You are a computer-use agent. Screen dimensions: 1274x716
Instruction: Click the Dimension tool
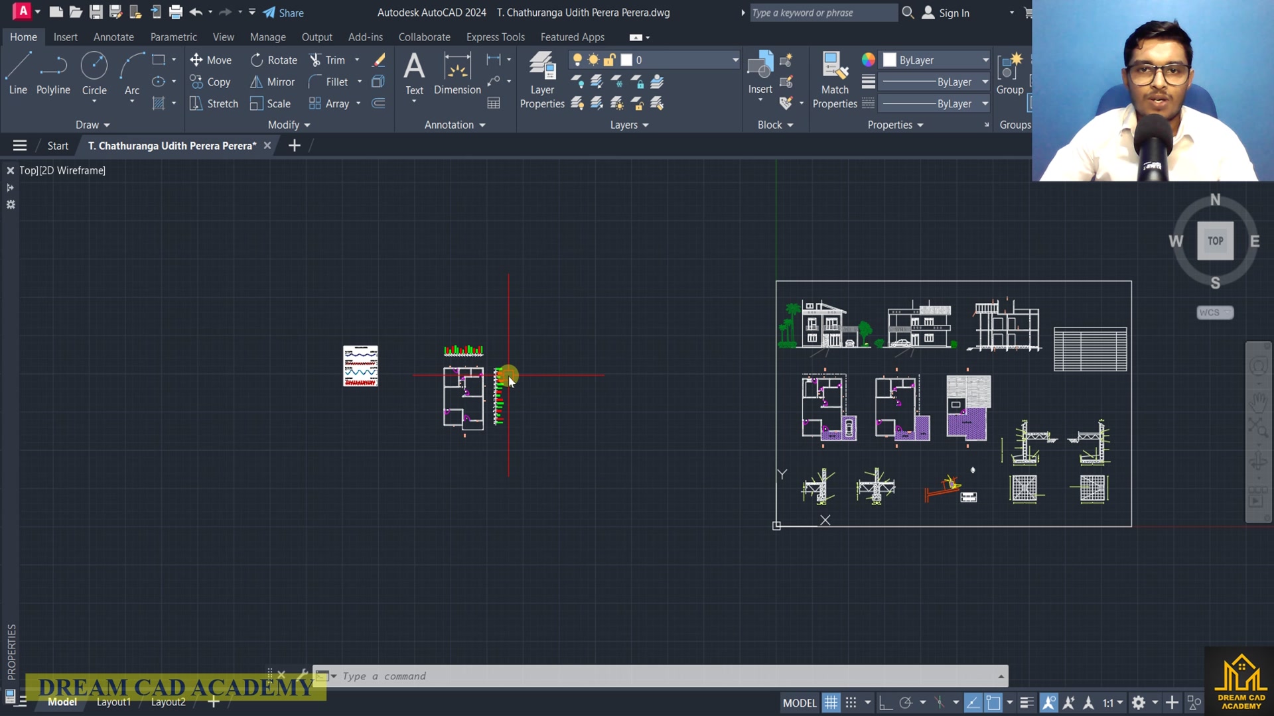[457, 73]
